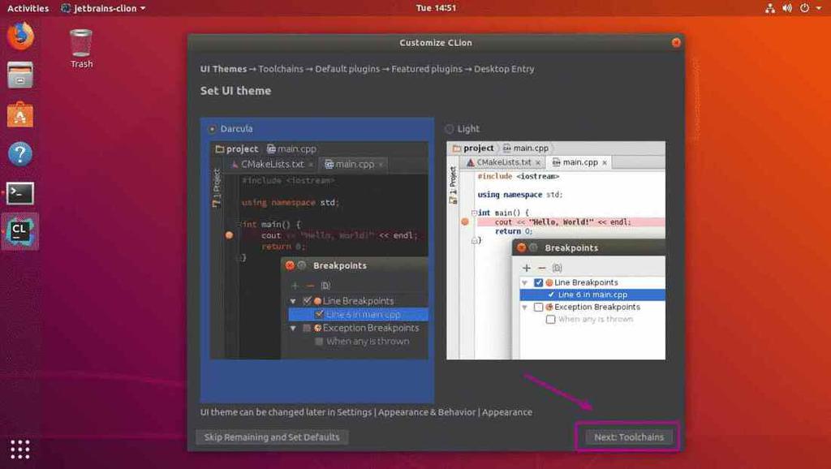Viewport: 831px width, 469px height.
Task: Click the plus add-breakpoint icon in Light preview
Action: [527, 268]
